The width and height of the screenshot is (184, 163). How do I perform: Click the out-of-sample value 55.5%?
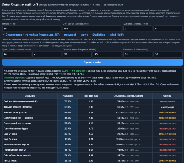click(120, 107)
